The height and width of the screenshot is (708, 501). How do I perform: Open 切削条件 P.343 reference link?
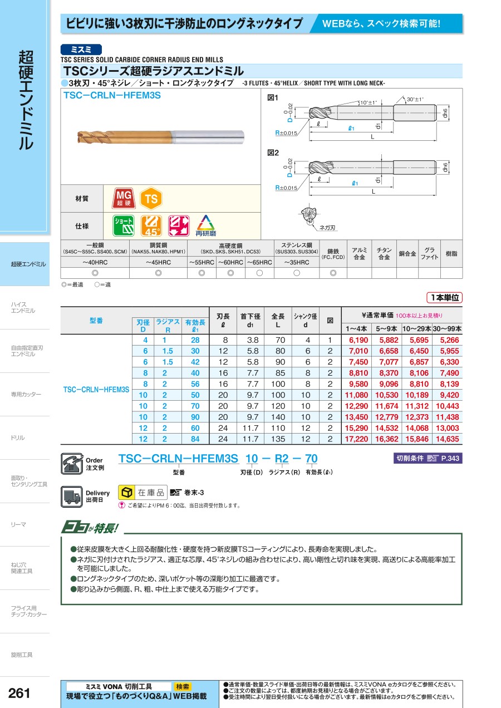click(428, 459)
